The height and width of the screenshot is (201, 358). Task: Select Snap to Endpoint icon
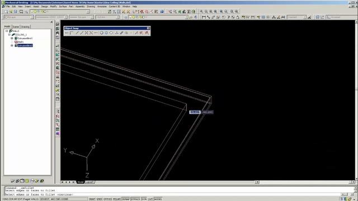77,33
